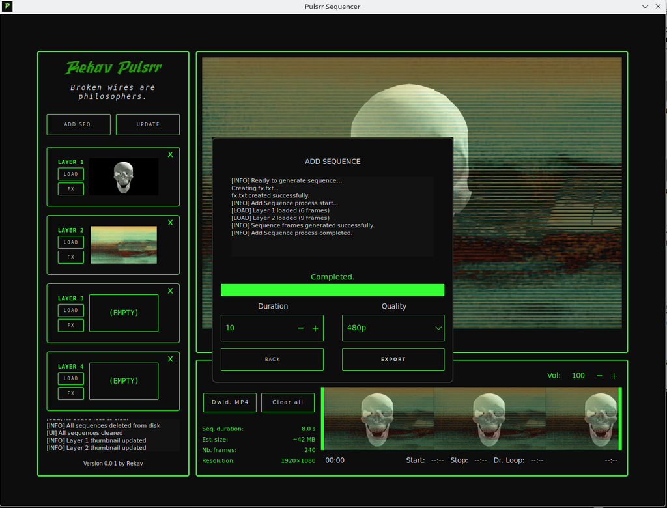Screen dimensions: 667x508
Task: Click the Dwld. MP4 button
Action: pyautogui.click(x=230, y=402)
